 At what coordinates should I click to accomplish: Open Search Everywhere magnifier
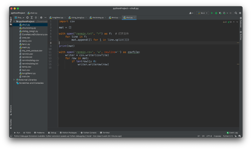(236, 13)
